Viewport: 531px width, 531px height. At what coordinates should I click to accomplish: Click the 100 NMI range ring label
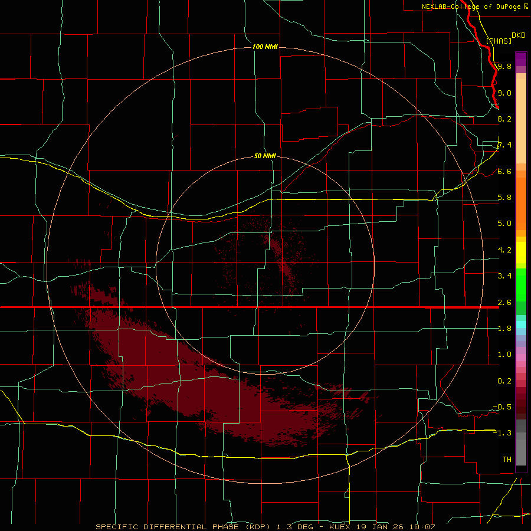pos(265,47)
